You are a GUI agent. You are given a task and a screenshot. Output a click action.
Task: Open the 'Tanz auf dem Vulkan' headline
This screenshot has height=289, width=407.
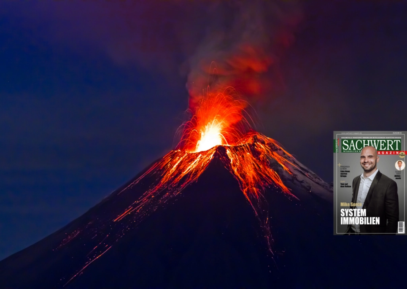coord(346,186)
